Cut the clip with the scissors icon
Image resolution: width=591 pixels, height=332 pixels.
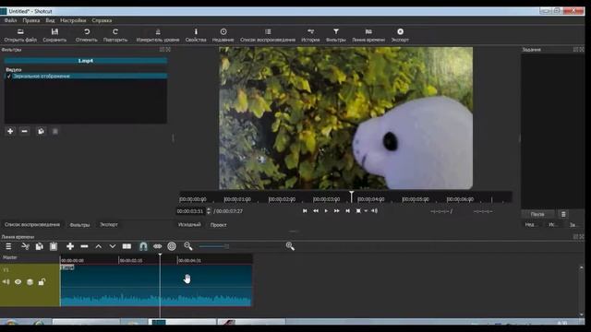pyautogui.click(x=25, y=246)
